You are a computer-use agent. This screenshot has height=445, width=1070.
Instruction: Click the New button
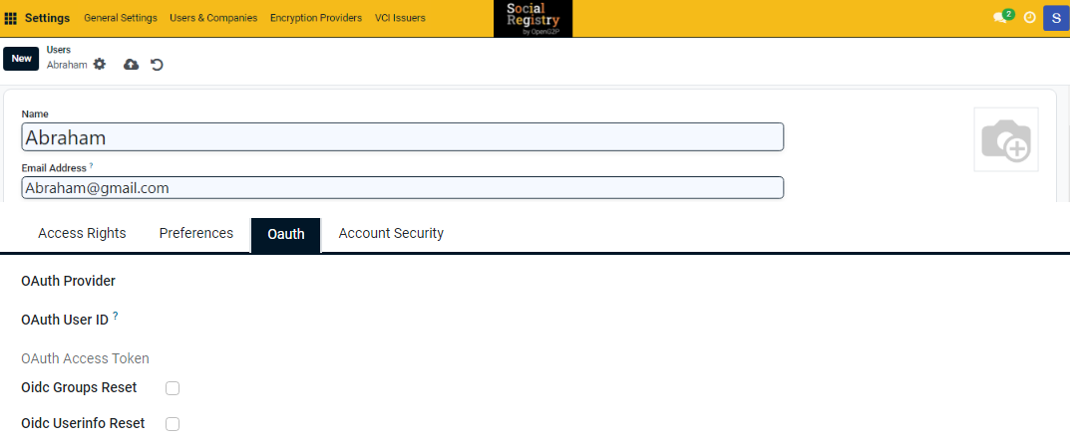coord(21,59)
